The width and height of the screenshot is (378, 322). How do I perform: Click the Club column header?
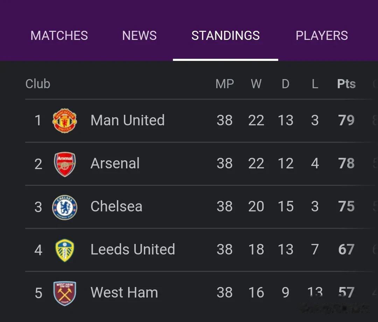38,84
